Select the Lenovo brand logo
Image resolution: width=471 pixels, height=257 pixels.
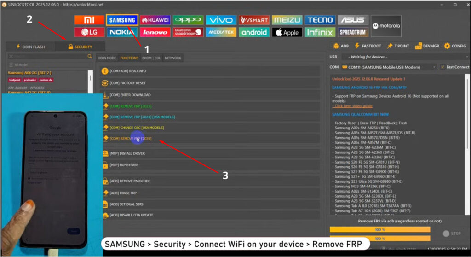(155, 32)
